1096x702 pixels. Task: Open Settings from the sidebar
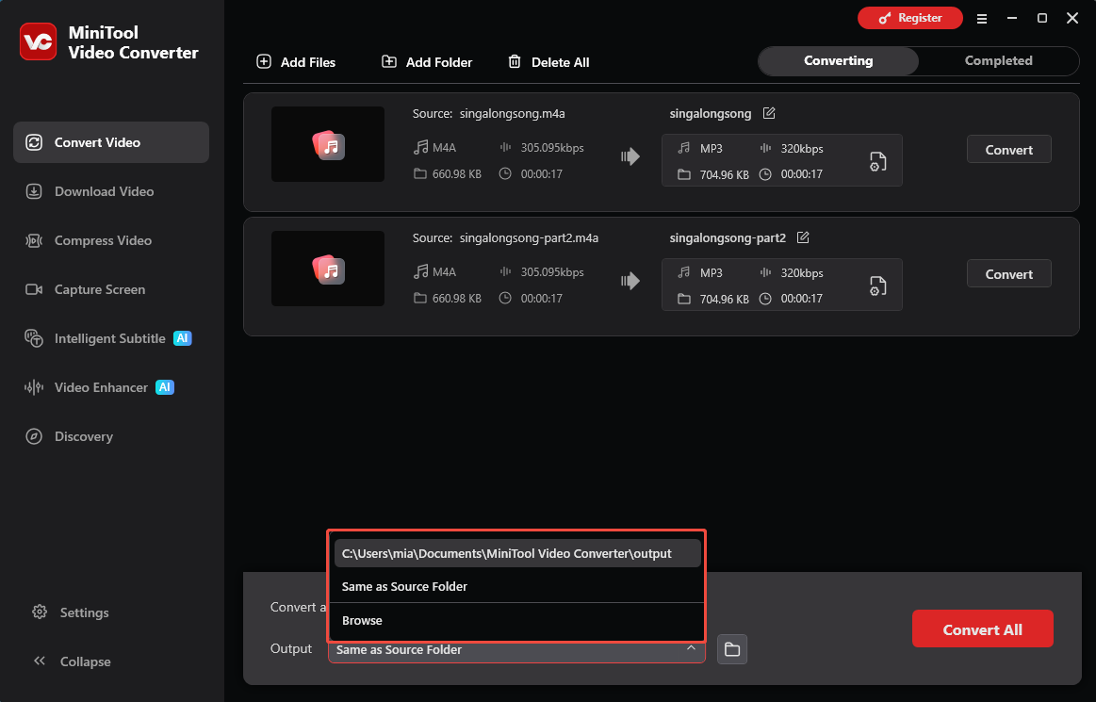click(71, 612)
